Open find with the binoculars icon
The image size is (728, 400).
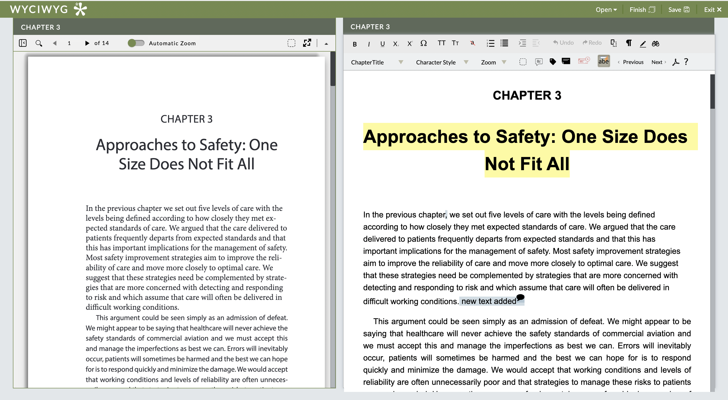(655, 43)
